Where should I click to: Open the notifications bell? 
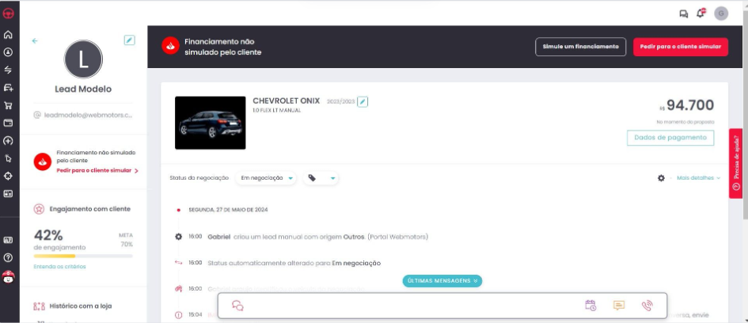coord(701,13)
